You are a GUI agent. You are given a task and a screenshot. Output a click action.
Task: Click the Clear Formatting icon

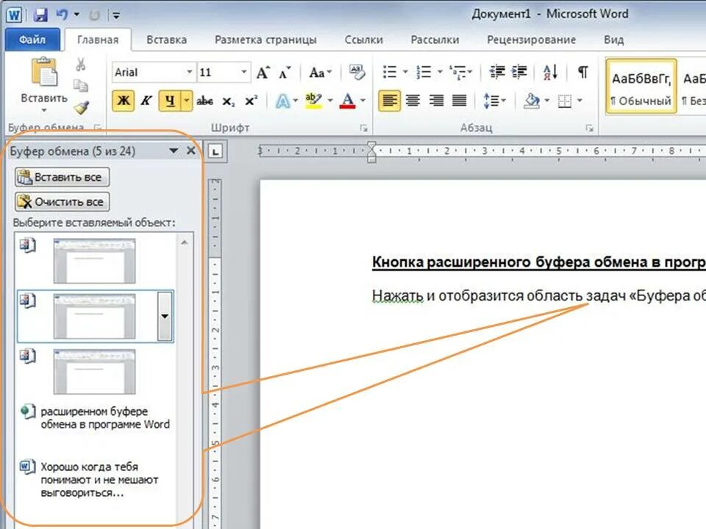[x=357, y=71]
